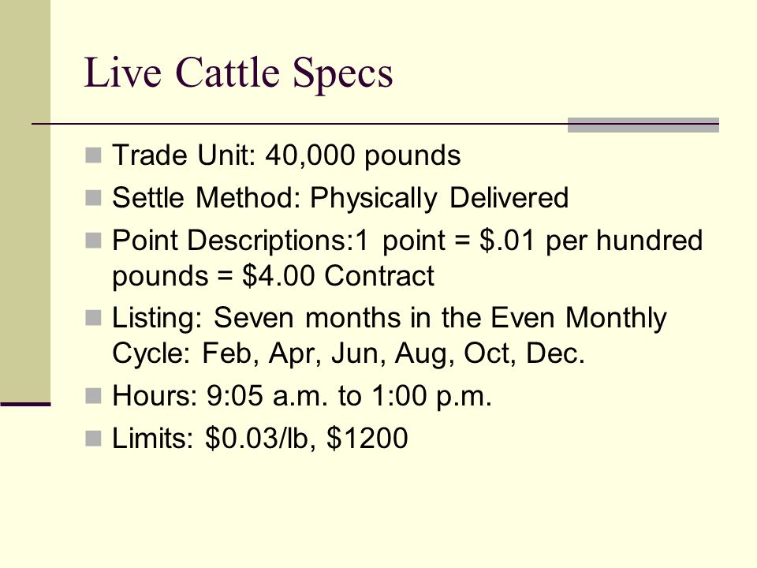Screen dimensions: 757x568
Task: Click the dark purple dash on left edge
Action: (25, 404)
